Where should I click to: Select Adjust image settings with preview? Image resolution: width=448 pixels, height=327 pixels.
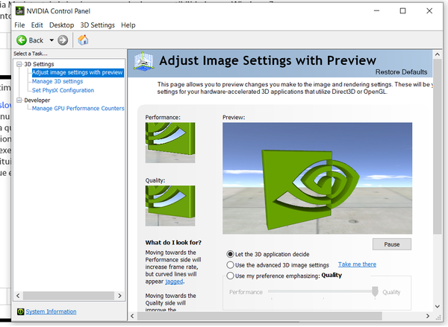78,72
